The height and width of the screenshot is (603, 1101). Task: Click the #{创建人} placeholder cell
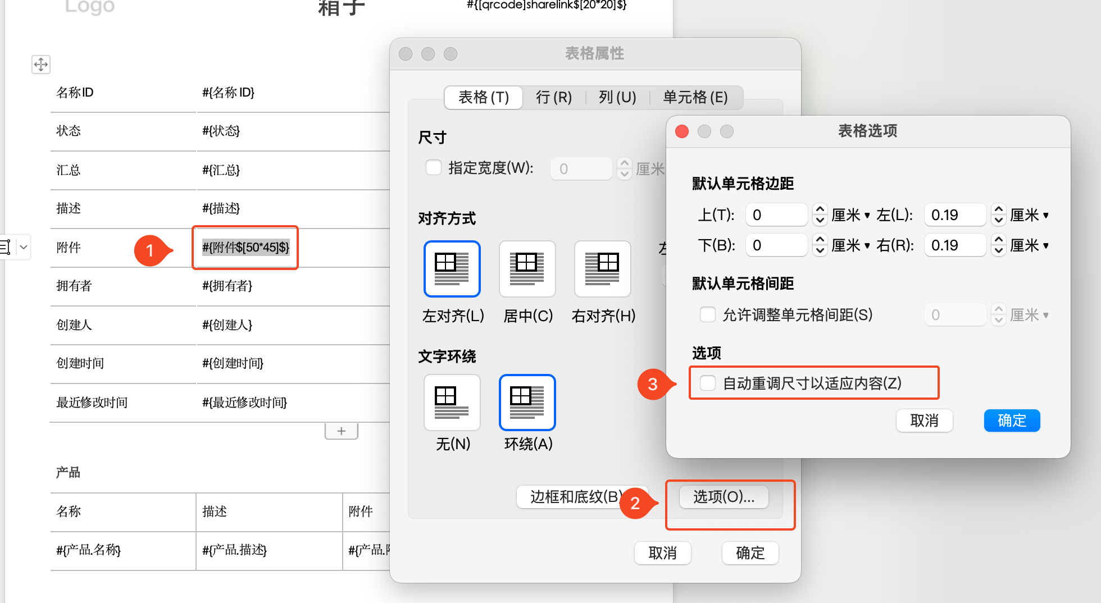click(227, 325)
